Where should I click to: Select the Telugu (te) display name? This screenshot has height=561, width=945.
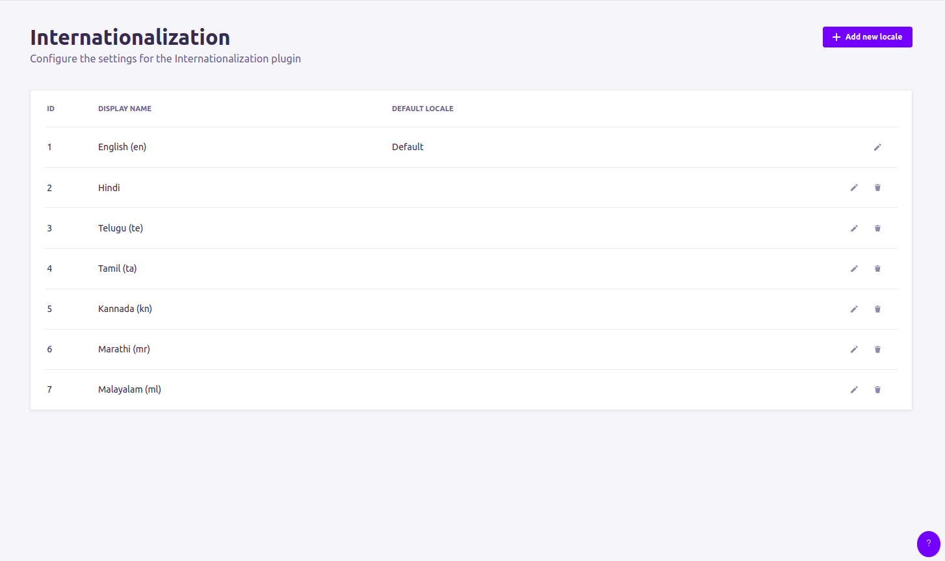pos(120,228)
